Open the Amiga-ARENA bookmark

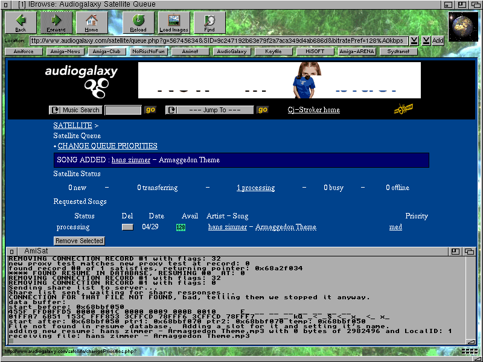click(356, 51)
